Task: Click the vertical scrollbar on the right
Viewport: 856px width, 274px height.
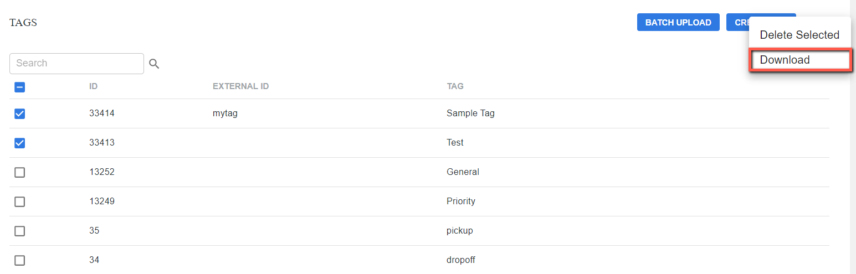Action: [x=853, y=137]
